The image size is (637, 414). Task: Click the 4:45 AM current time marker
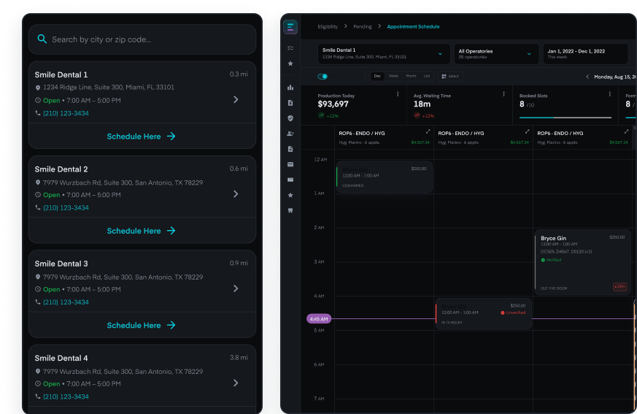319,319
